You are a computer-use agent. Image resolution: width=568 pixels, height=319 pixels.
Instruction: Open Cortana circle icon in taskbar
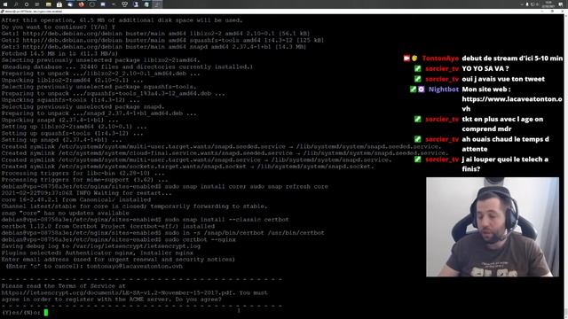point(27,4)
